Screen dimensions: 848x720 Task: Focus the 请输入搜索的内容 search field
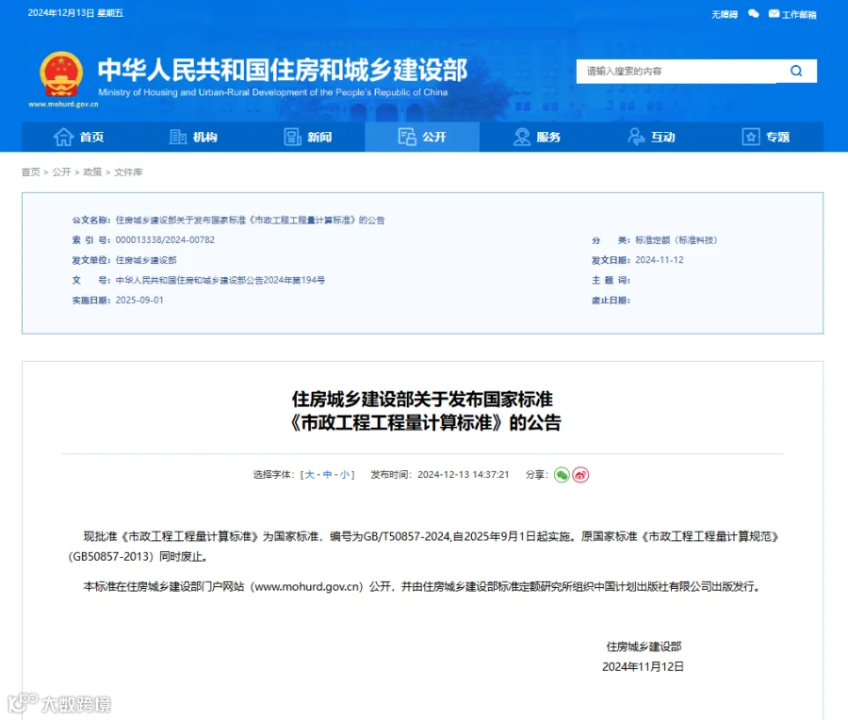tap(676, 71)
